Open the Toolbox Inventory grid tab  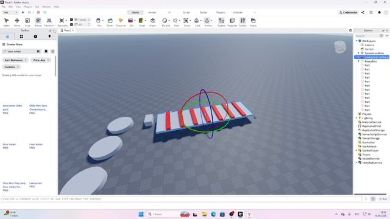pyautogui.click(x=21, y=36)
